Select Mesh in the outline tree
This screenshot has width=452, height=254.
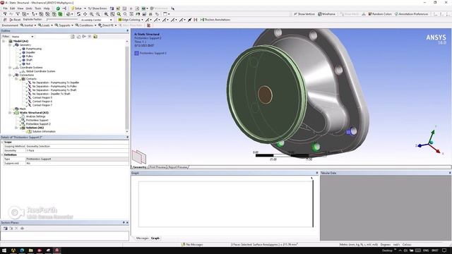(23, 109)
